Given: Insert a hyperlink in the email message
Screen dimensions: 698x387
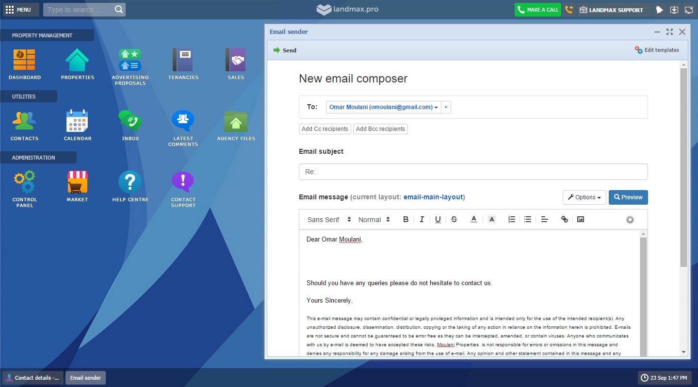Looking at the screenshot, I should pos(564,219).
